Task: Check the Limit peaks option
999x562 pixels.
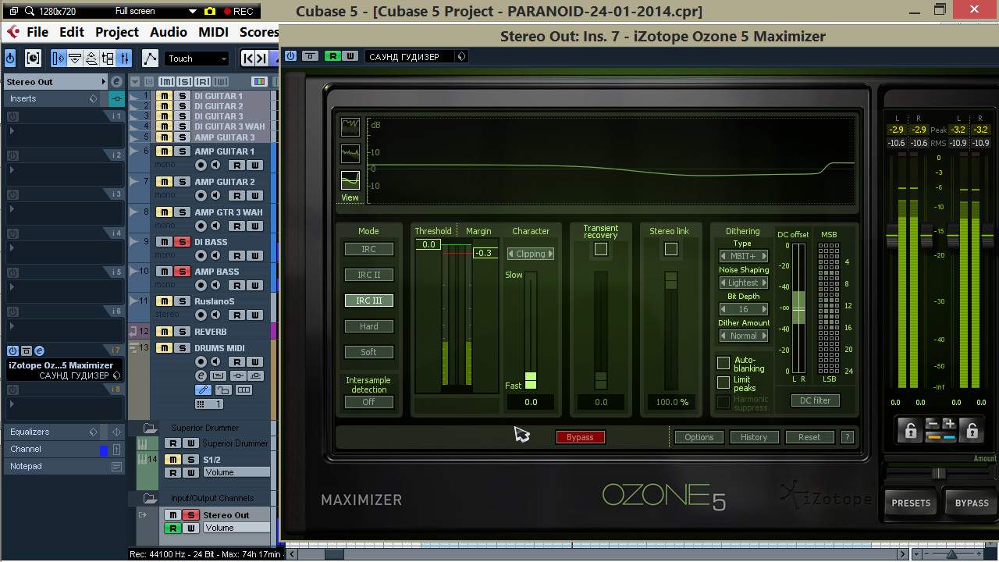Action: point(723,382)
